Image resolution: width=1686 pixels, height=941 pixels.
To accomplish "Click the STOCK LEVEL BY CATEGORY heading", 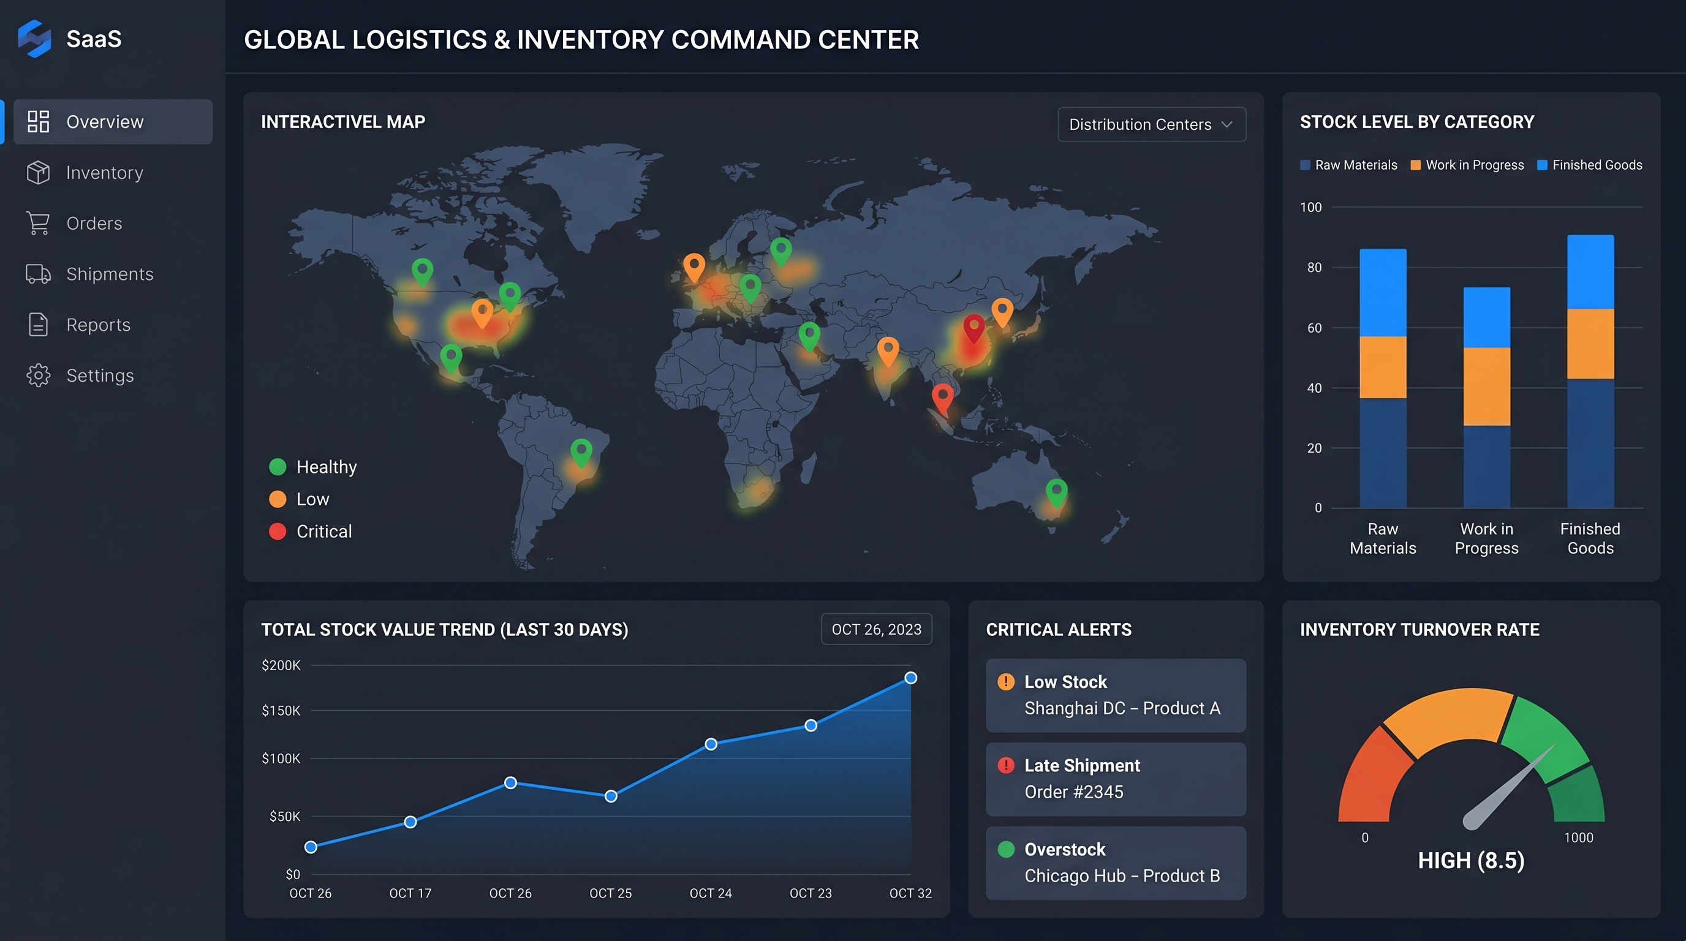I will (1417, 122).
